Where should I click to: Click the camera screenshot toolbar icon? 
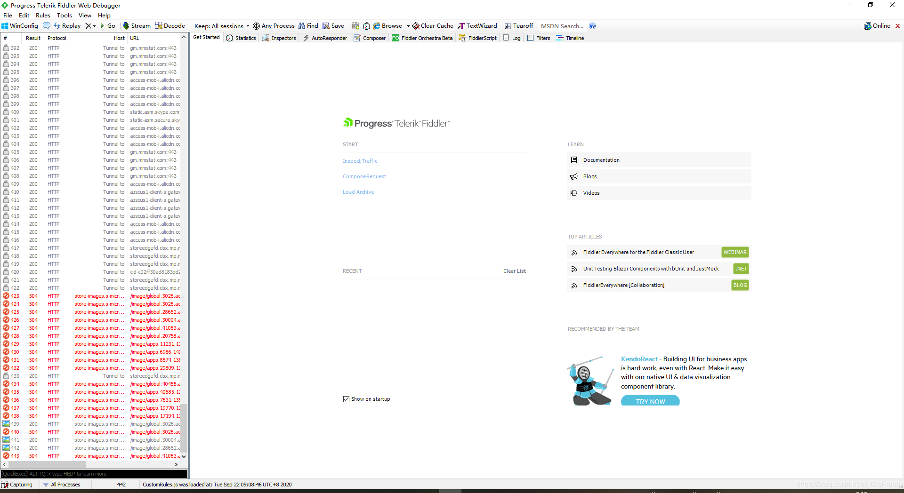click(355, 26)
